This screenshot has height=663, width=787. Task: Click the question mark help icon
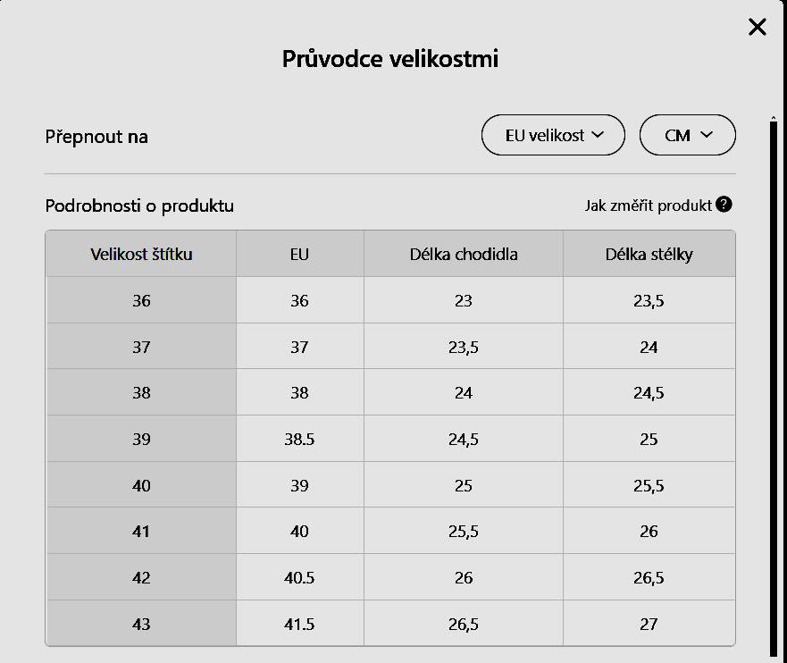724,205
